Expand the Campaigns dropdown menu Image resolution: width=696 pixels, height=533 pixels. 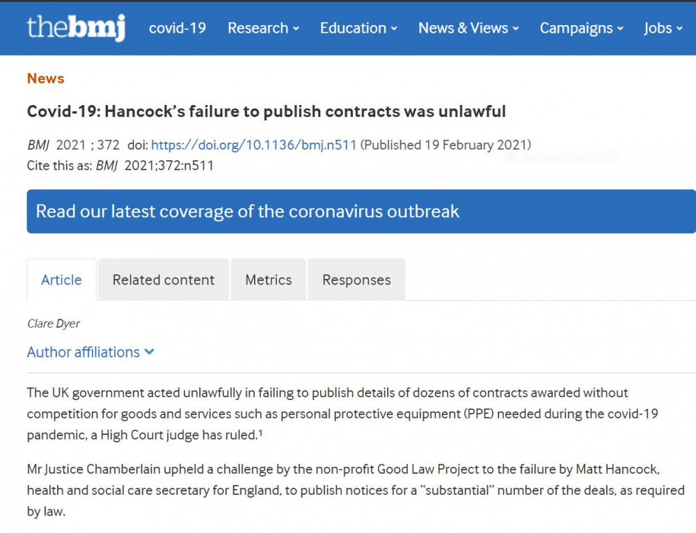point(581,28)
